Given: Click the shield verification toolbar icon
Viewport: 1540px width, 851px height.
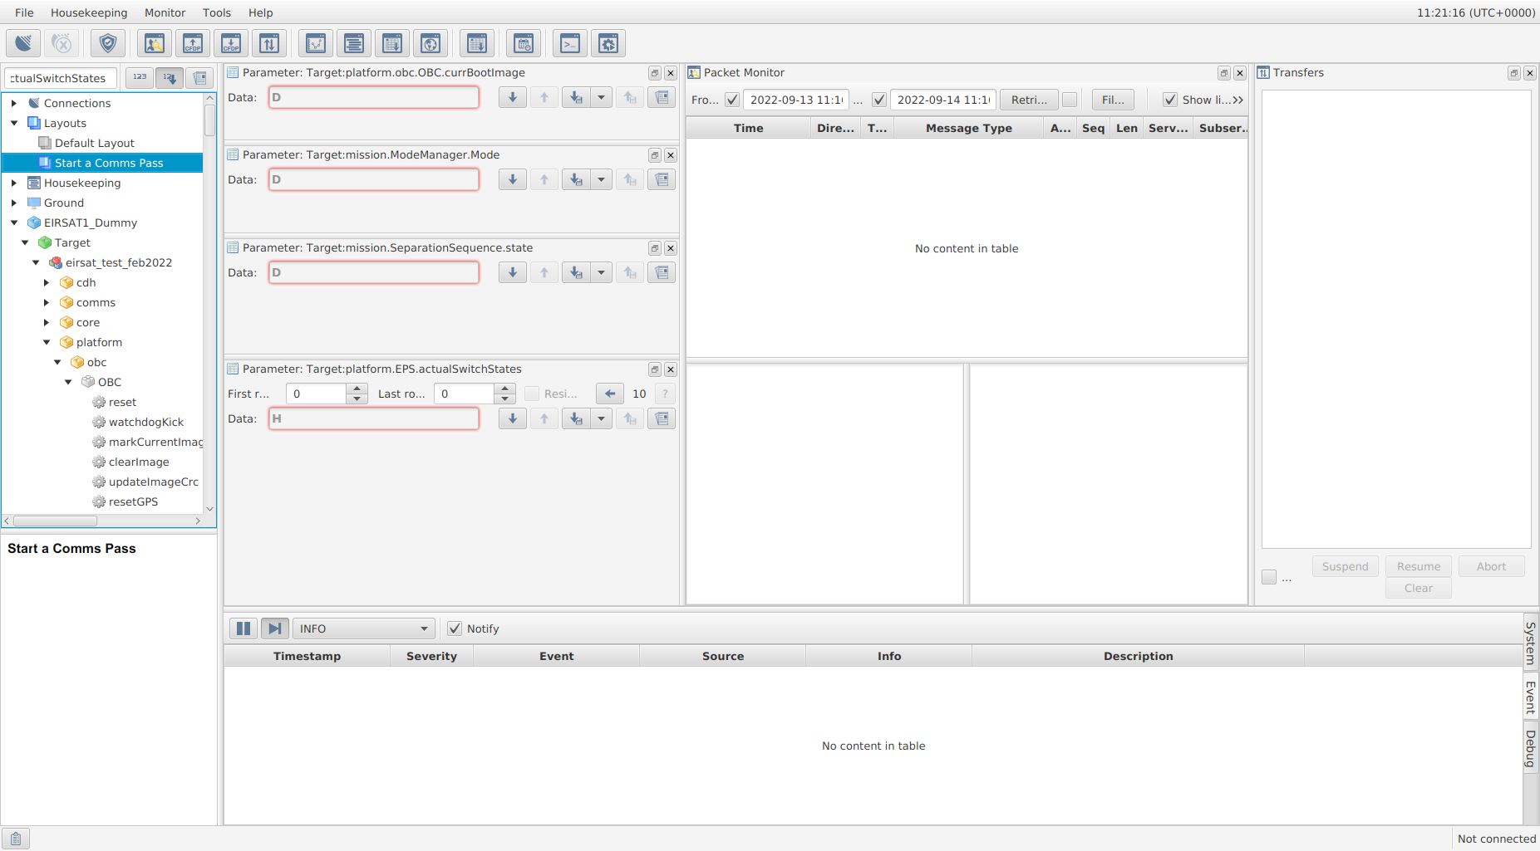Looking at the screenshot, I should (108, 43).
